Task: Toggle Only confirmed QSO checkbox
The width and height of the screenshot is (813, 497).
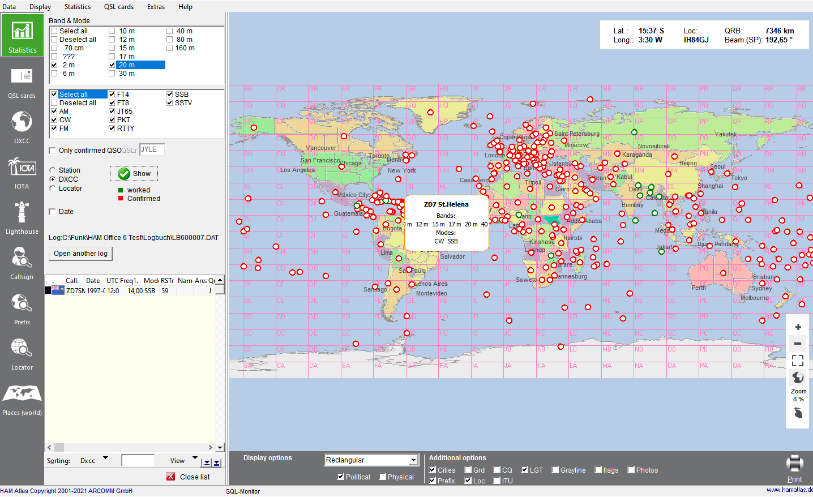Action: click(x=53, y=151)
